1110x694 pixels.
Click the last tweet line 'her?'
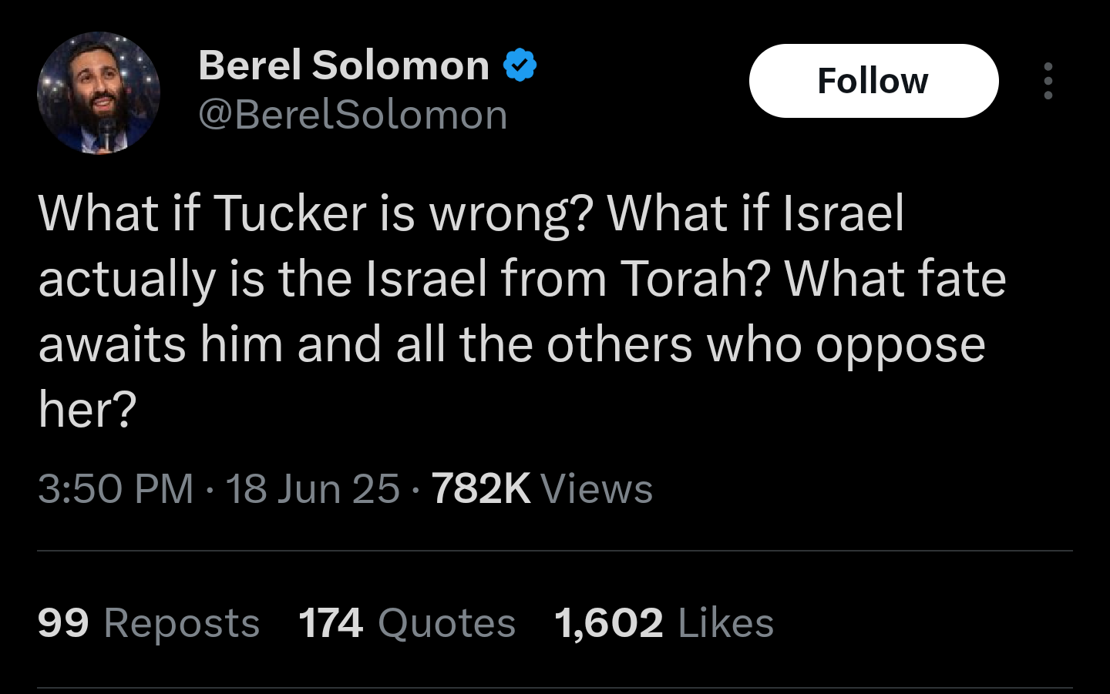coord(87,410)
